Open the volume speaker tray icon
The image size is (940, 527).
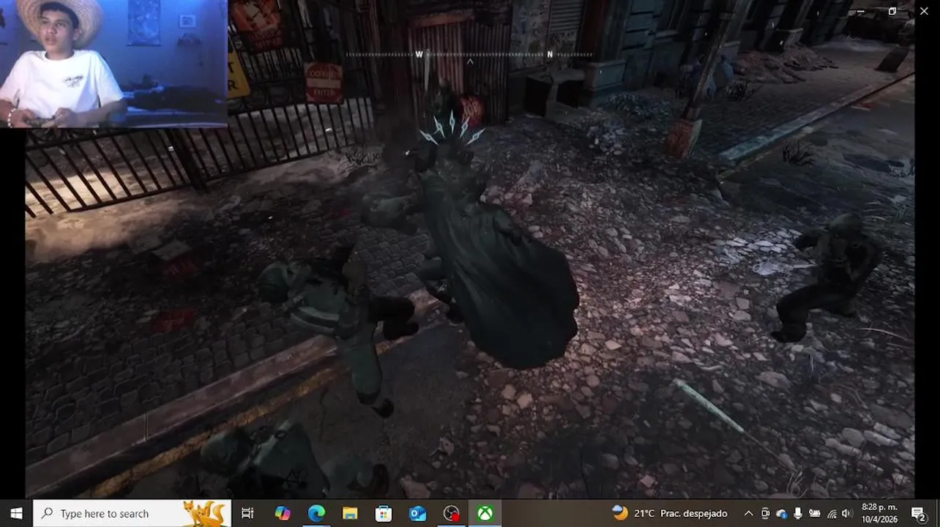tap(847, 514)
